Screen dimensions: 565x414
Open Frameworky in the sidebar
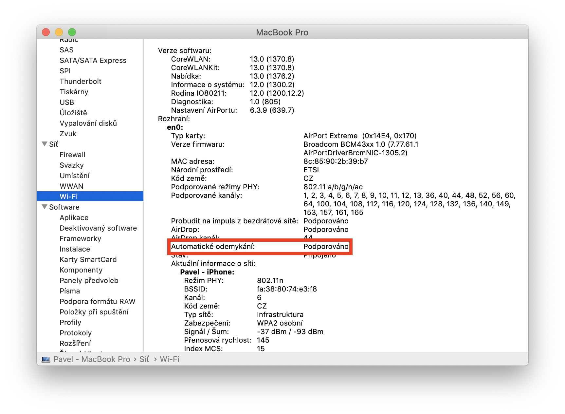[80, 238]
